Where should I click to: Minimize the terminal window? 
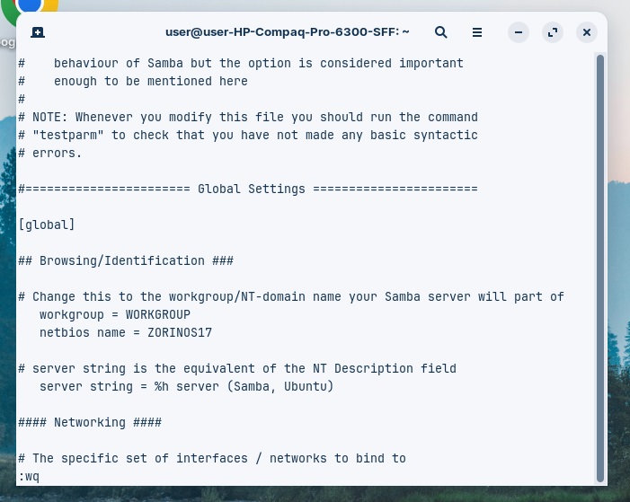tap(519, 32)
